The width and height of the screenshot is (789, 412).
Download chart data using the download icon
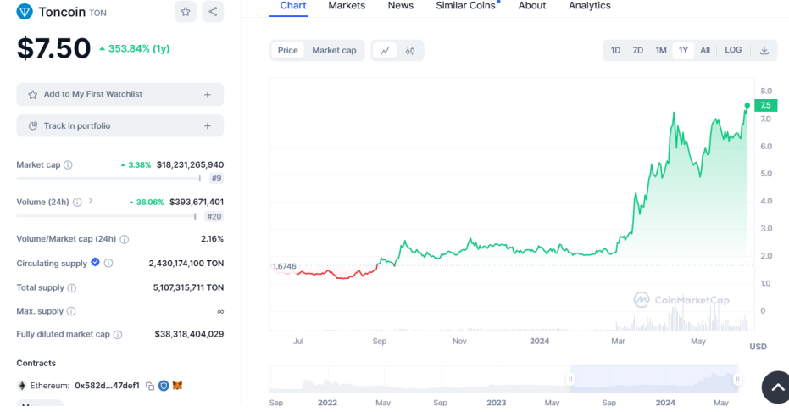(x=764, y=50)
